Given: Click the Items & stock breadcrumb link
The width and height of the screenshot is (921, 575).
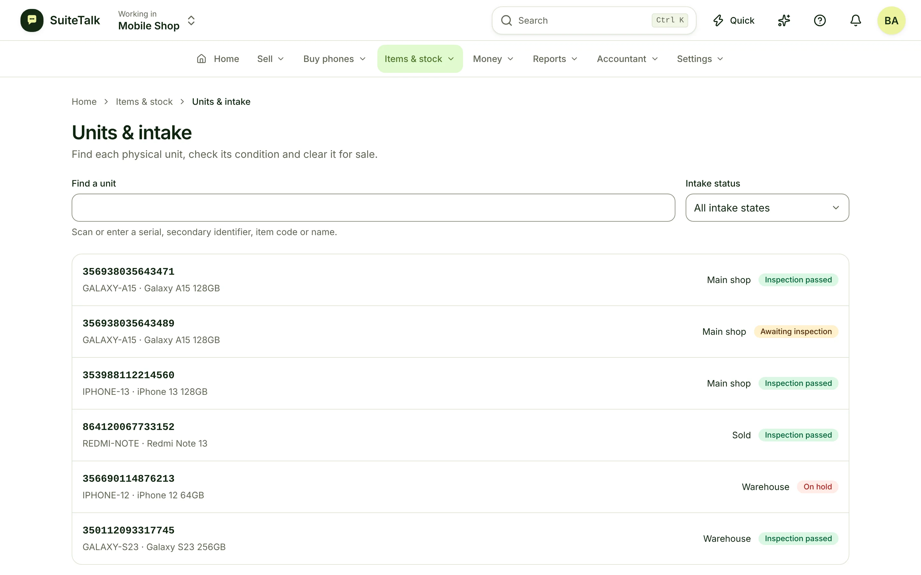Looking at the screenshot, I should pyautogui.click(x=144, y=102).
